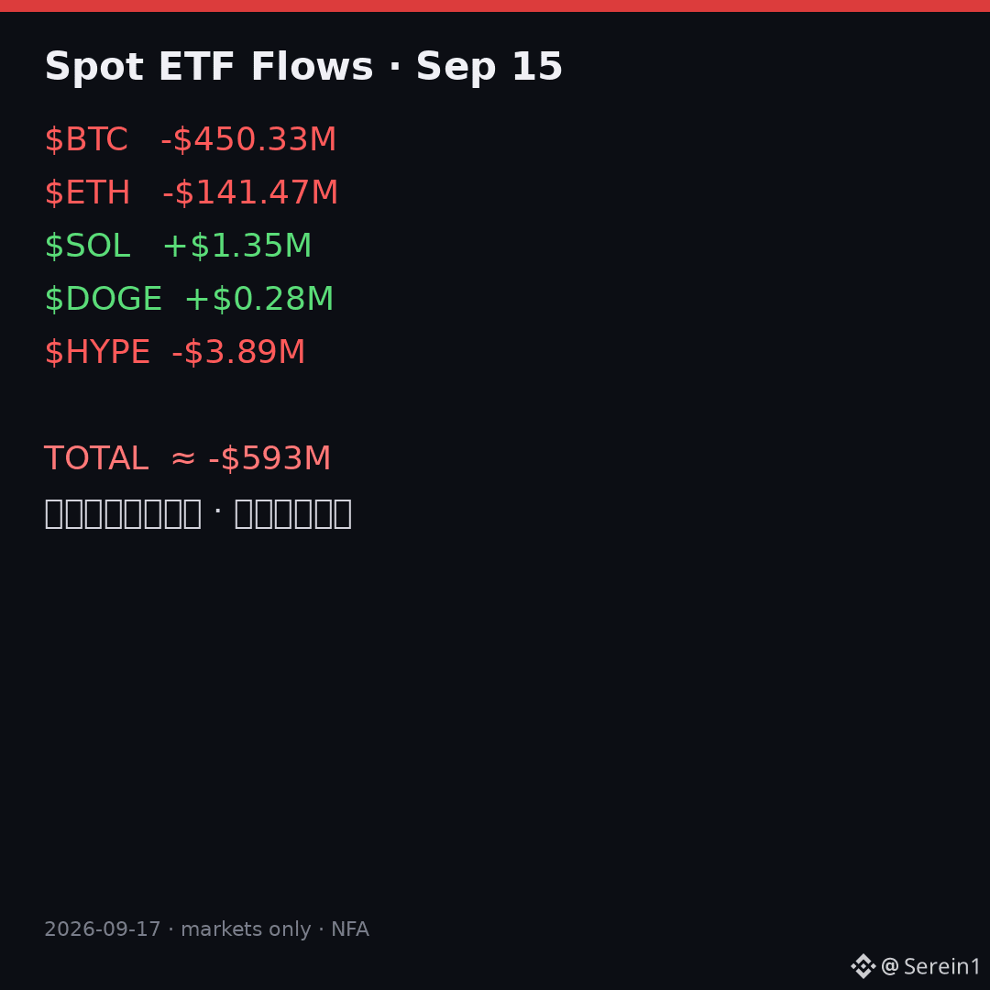Click the $DOGE ticker label

click(x=103, y=298)
